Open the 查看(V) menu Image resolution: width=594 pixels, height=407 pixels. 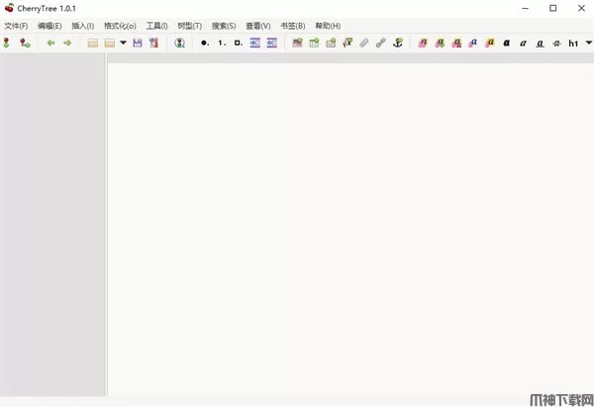coord(258,26)
